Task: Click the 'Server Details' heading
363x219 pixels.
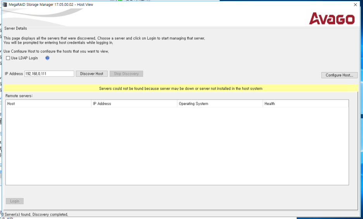Action: pos(16,28)
